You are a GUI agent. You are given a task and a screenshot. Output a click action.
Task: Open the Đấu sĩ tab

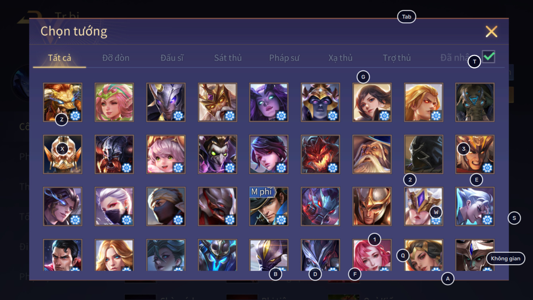pyautogui.click(x=172, y=58)
